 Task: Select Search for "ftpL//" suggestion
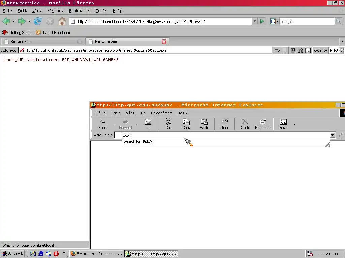pyautogui.click(x=225, y=141)
